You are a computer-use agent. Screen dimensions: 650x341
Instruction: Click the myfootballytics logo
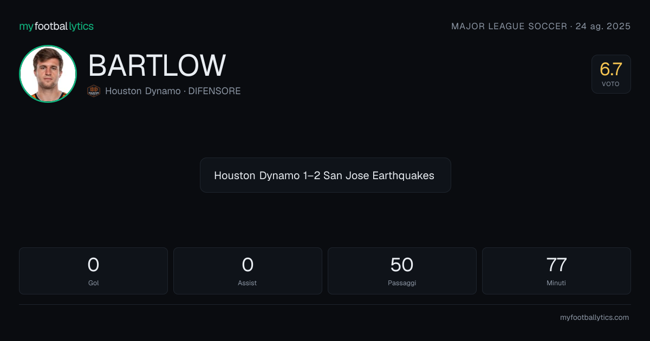coord(56,26)
